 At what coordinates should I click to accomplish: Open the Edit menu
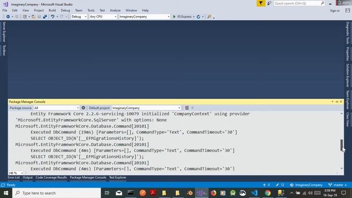tap(15, 10)
